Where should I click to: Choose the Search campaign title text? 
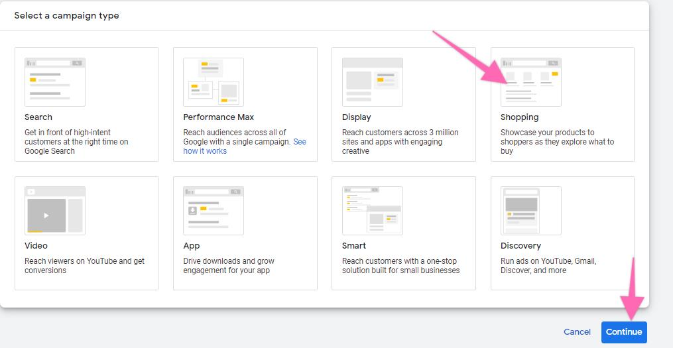pyautogui.click(x=38, y=117)
